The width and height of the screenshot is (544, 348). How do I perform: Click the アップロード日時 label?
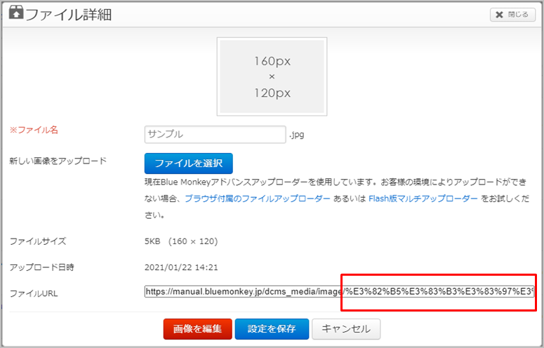pos(41,267)
